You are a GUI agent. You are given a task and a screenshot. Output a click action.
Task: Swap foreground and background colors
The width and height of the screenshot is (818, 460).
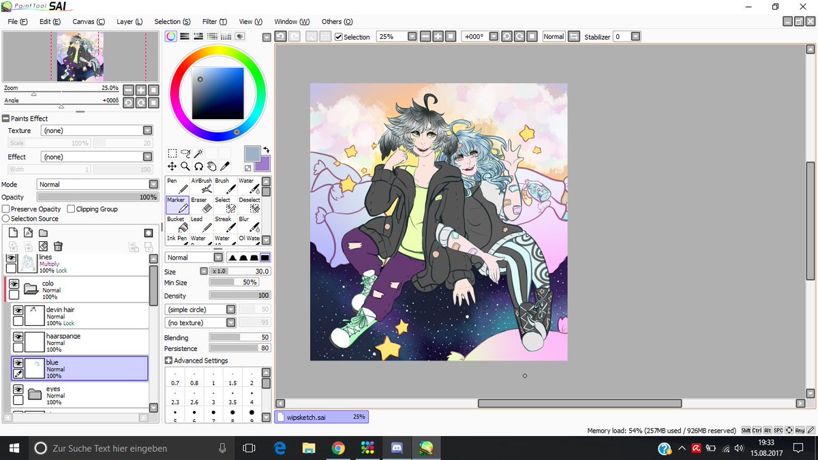pyautogui.click(x=266, y=149)
